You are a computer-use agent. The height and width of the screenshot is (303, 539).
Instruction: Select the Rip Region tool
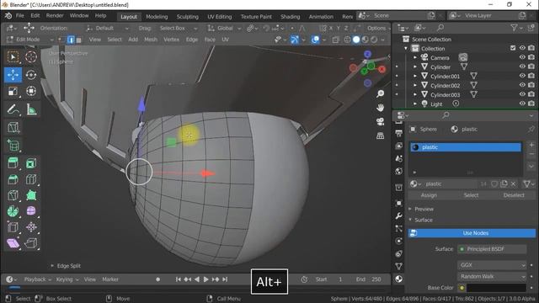pos(31,243)
